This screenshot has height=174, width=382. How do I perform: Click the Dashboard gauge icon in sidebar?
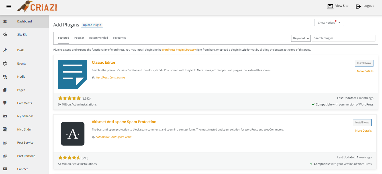[5, 21]
